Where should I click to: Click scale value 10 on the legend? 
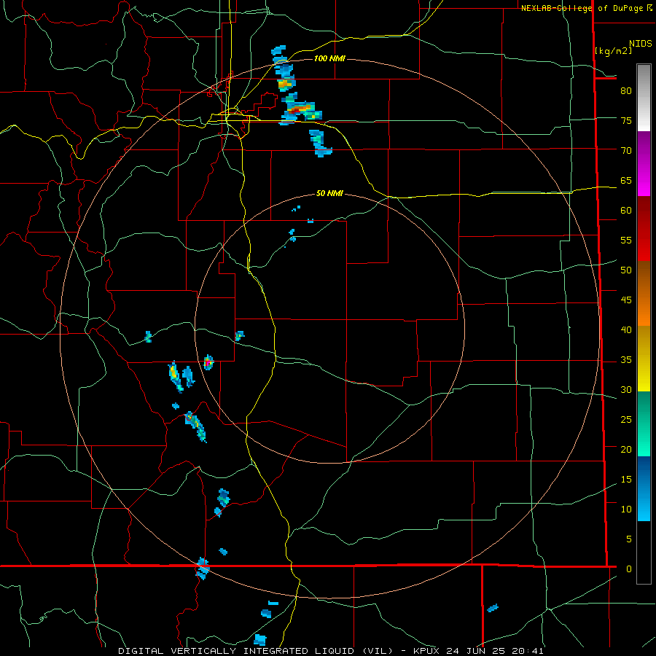pyautogui.click(x=626, y=509)
